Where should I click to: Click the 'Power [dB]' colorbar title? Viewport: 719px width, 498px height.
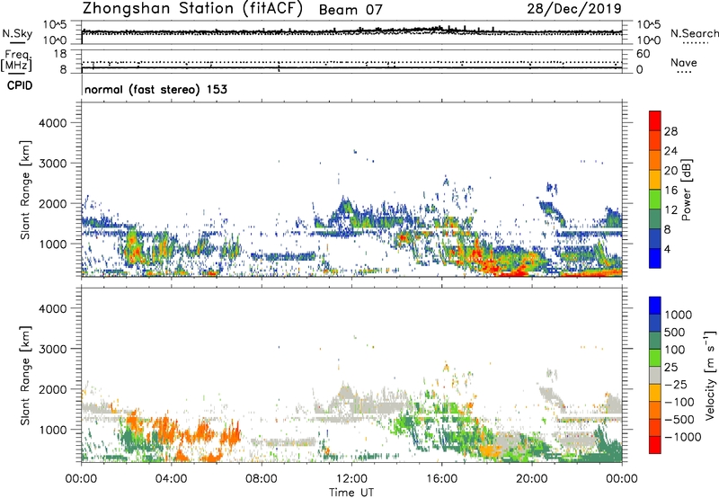(687, 190)
